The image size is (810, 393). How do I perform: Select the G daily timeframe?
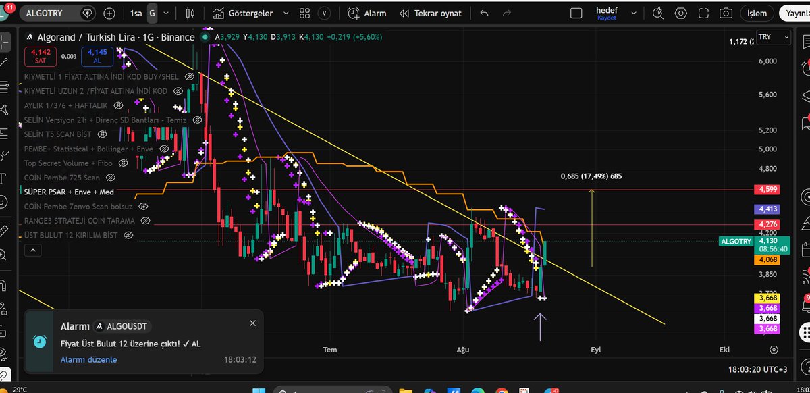[x=152, y=13]
